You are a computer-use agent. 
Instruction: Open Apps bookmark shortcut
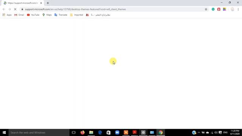click(x=7, y=15)
